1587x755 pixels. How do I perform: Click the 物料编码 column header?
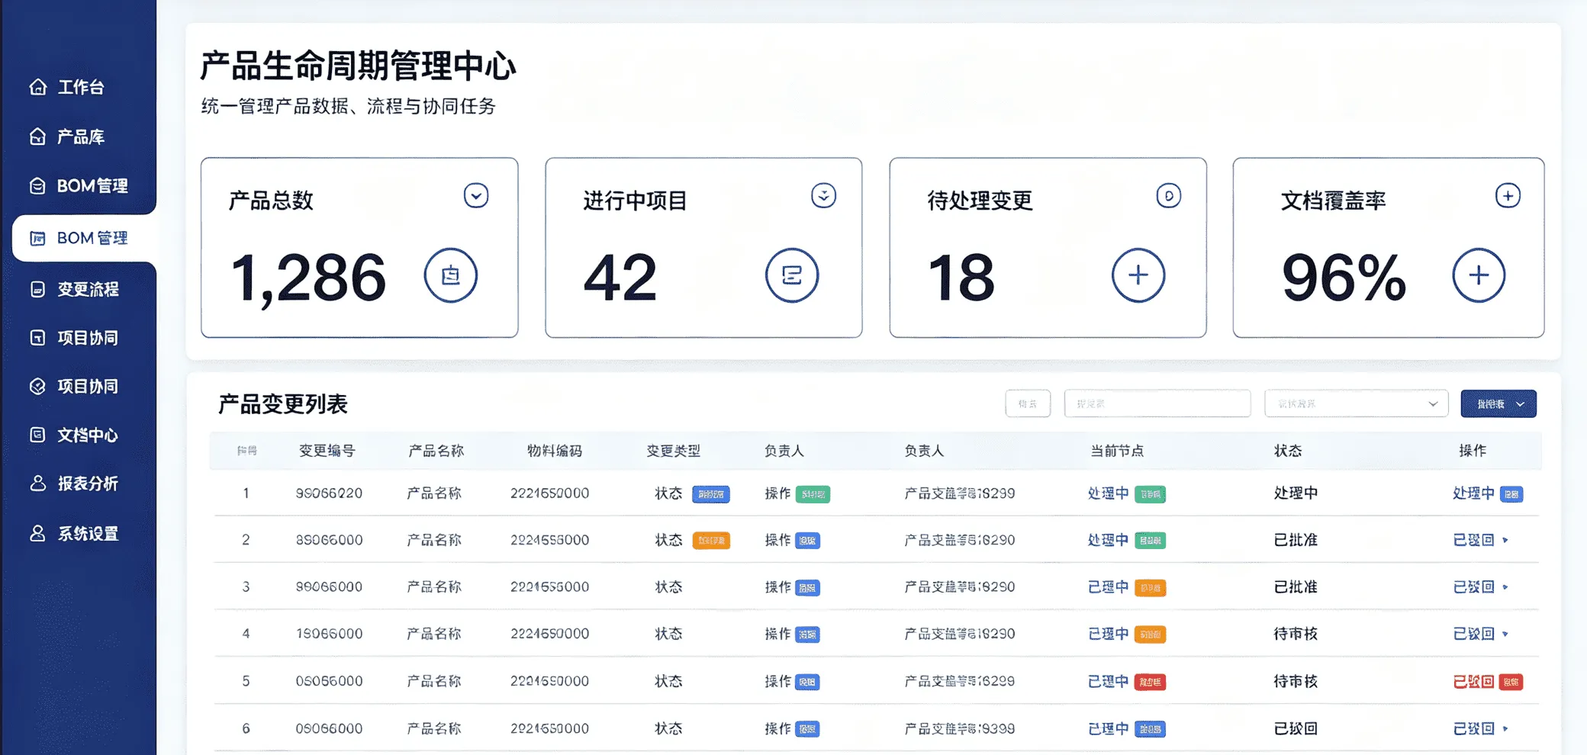[555, 451]
